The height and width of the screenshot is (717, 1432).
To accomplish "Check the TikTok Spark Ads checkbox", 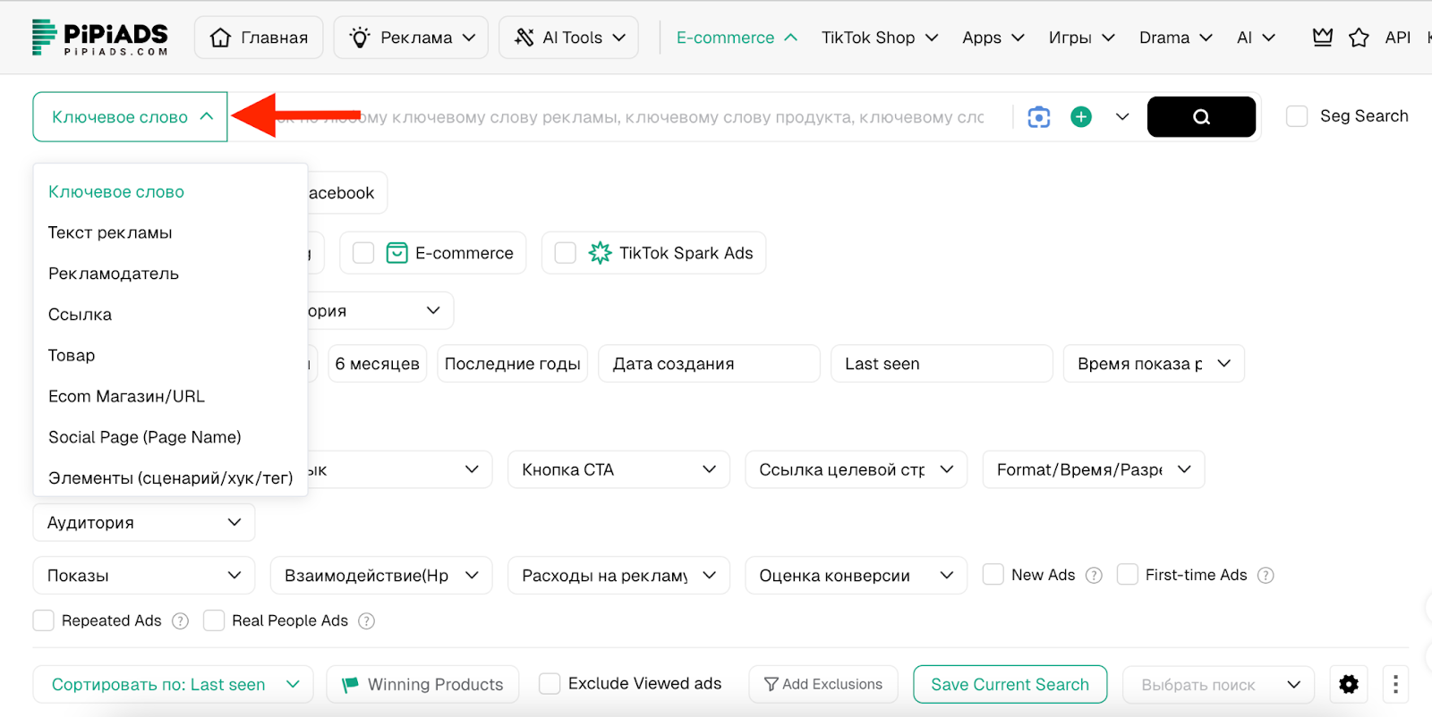I will 566,253.
